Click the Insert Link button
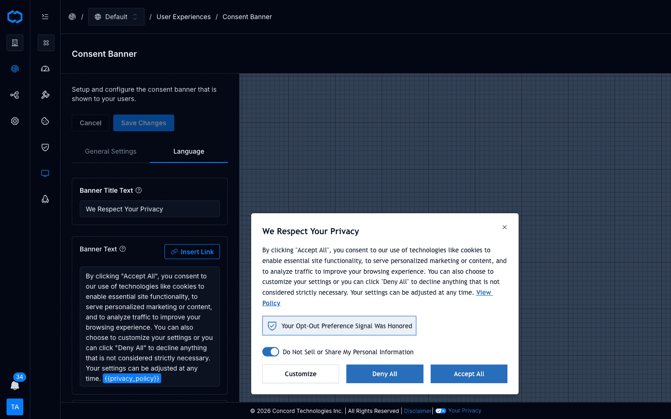Viewport: 671px width, 419px height. (x=192, y=252)
